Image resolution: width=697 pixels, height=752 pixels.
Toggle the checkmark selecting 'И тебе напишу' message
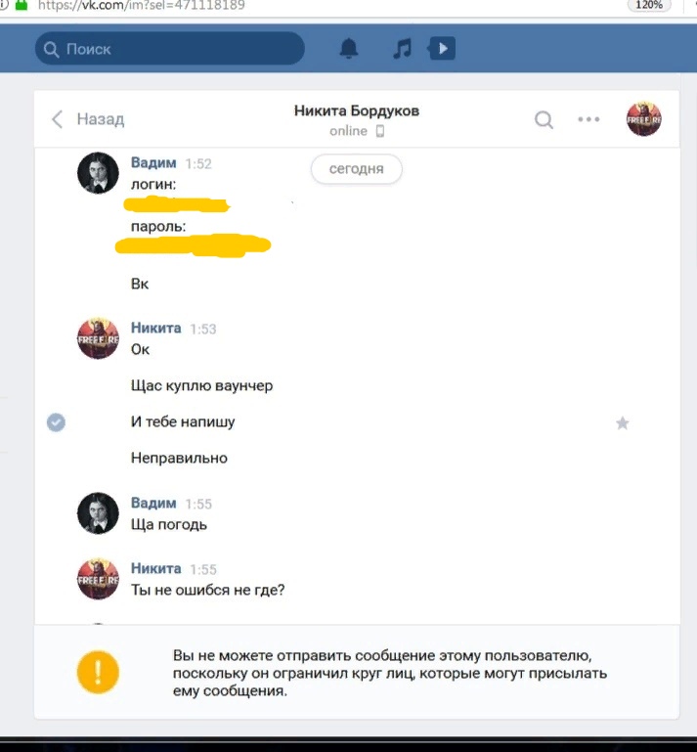56,422
